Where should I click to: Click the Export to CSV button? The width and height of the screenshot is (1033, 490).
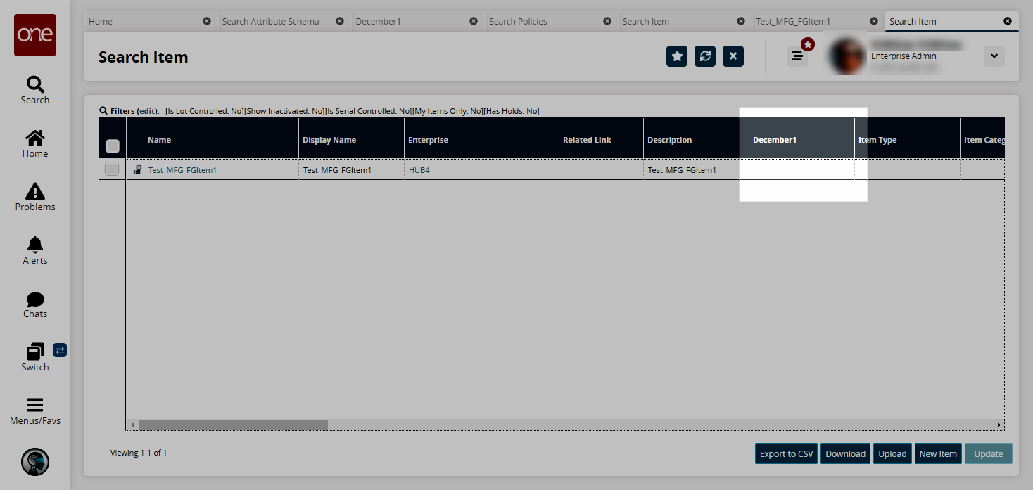[787, 453]
